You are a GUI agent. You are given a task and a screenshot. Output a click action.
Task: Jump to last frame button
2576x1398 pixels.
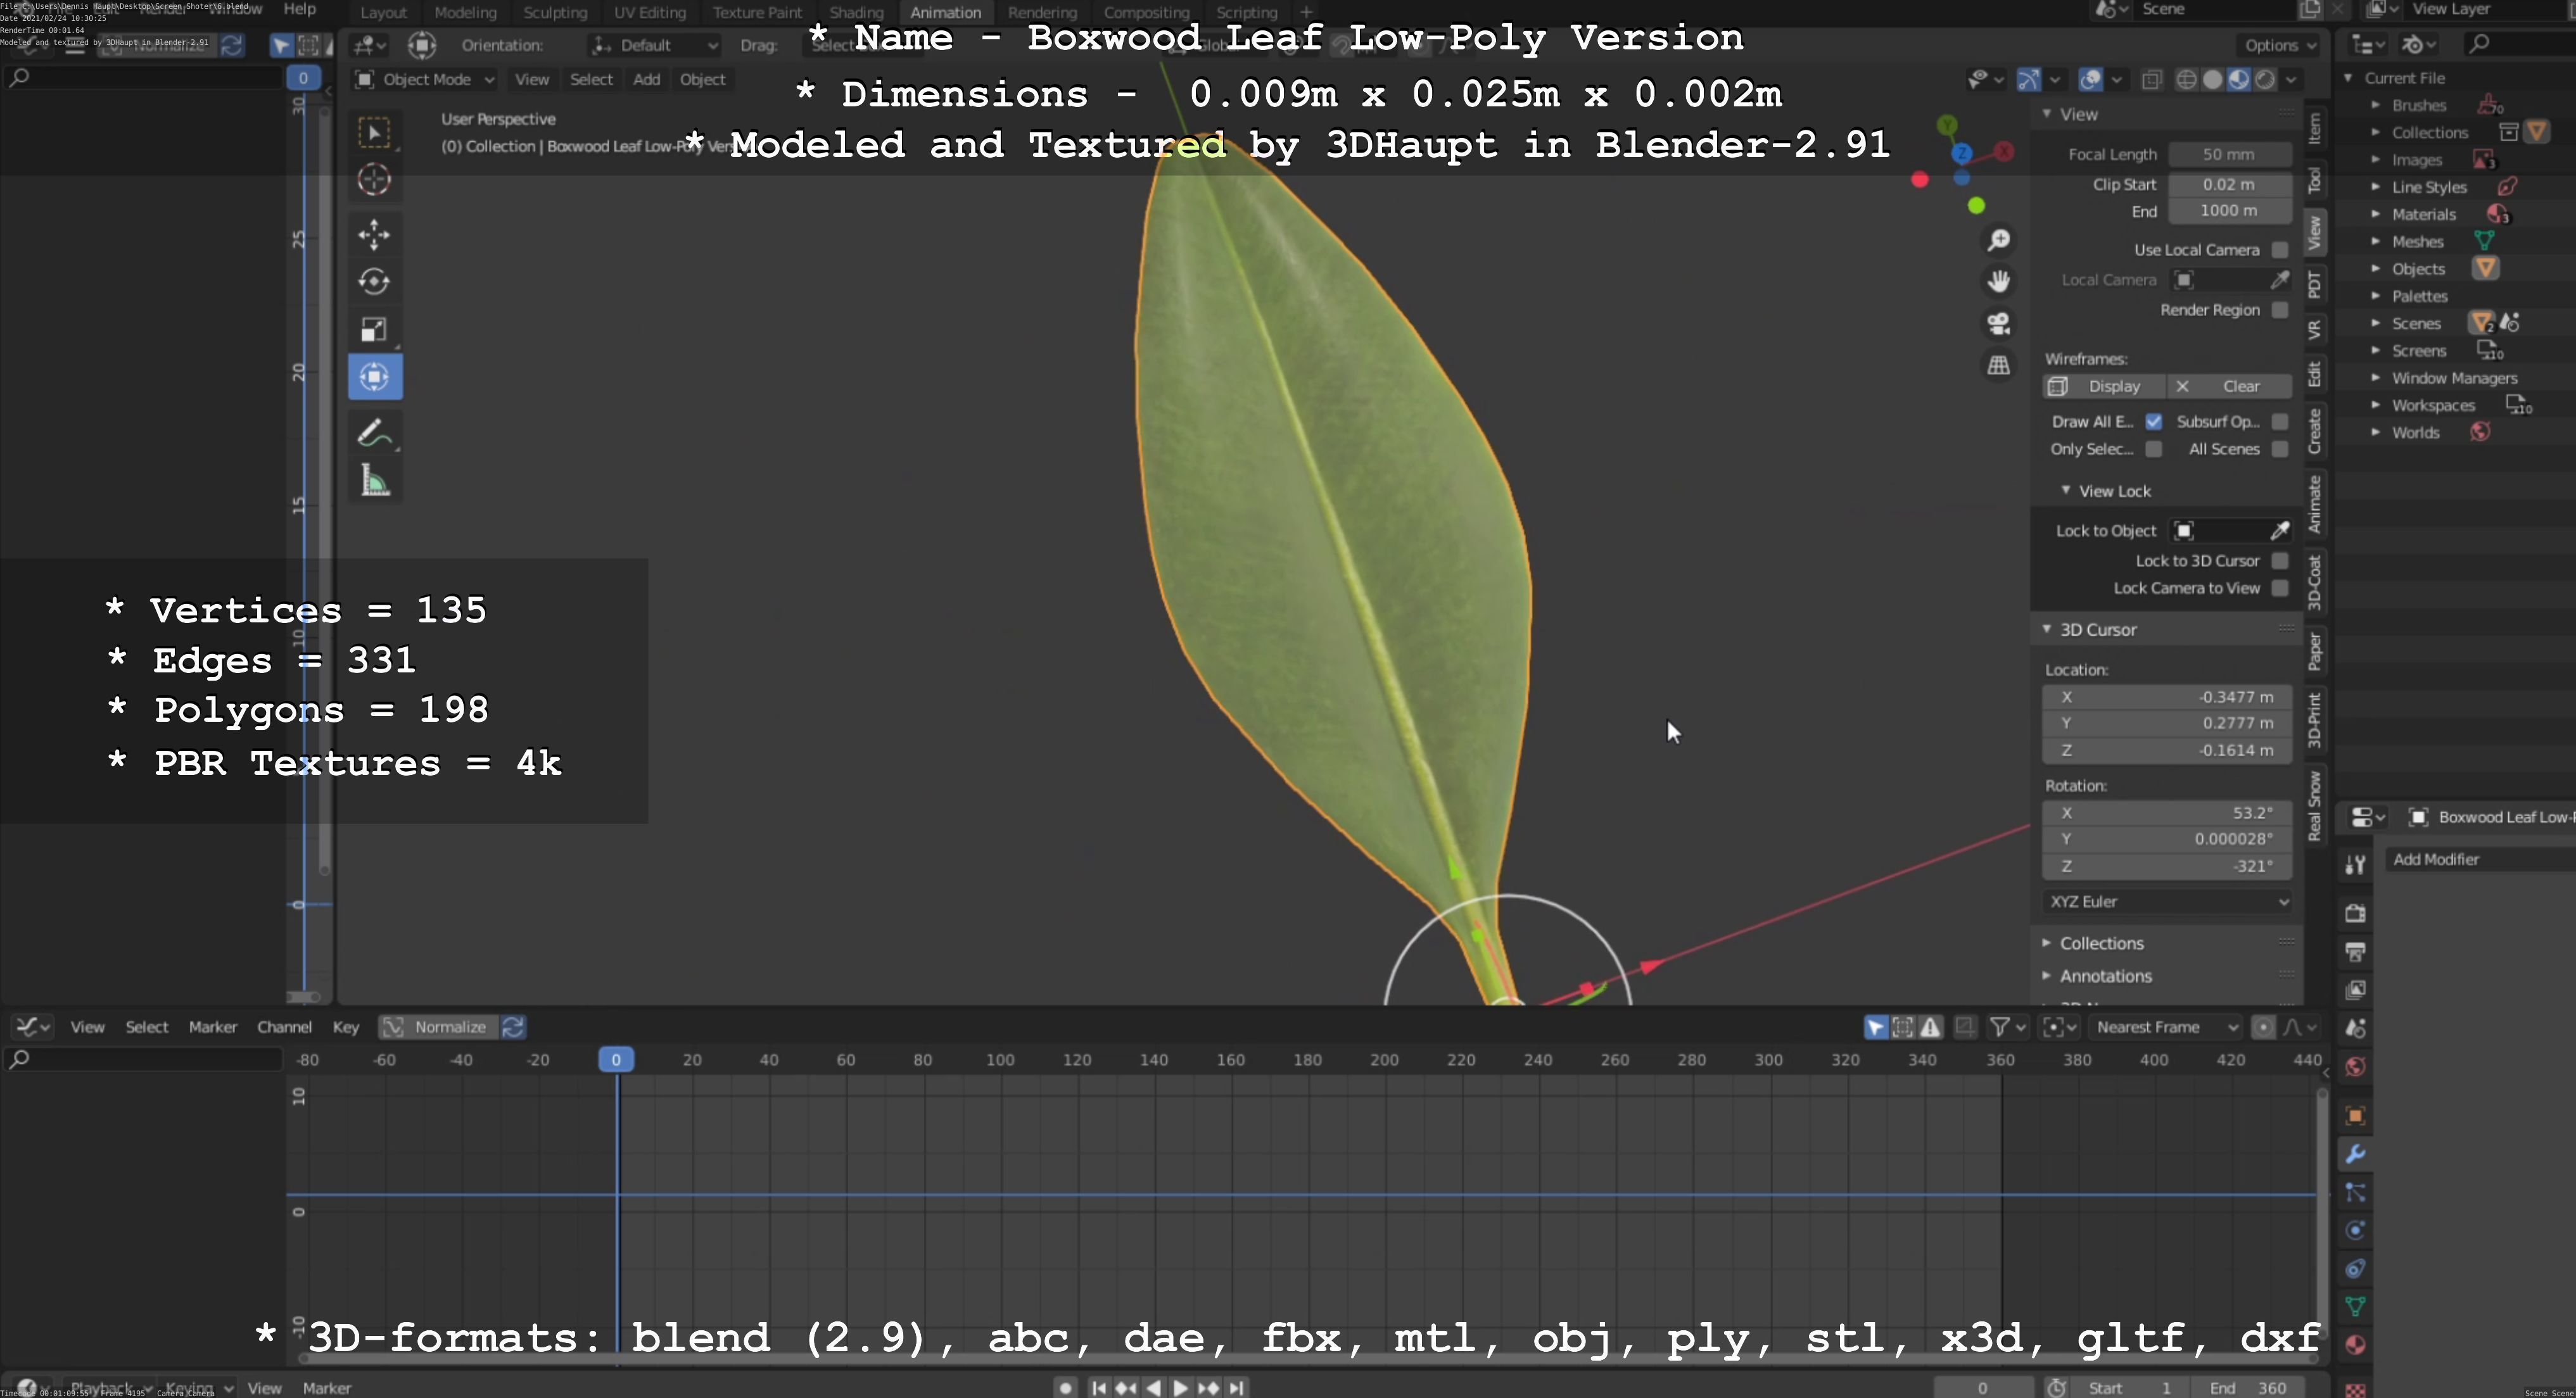pos(1236,1388)
